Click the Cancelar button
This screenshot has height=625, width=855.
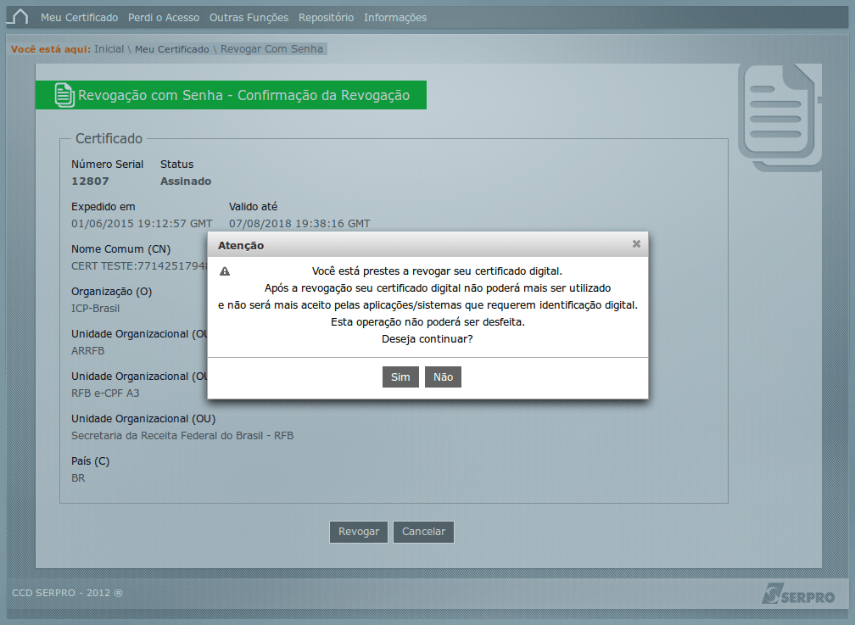(424, 532)
